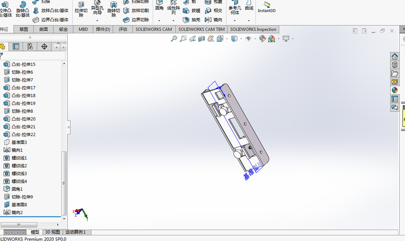Open the Design Library pane icon

tap(395, 65)
